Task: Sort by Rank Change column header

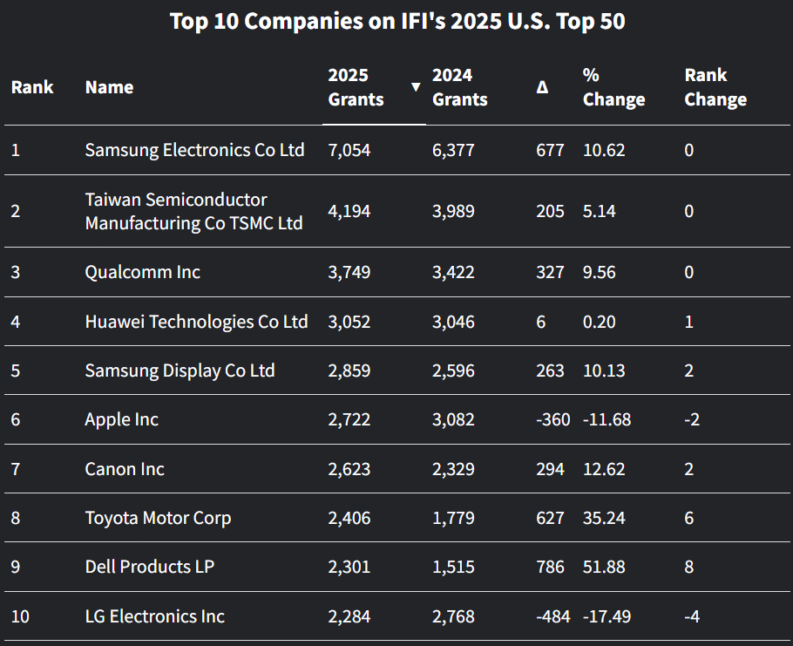Action: click(x=715, y=87)
